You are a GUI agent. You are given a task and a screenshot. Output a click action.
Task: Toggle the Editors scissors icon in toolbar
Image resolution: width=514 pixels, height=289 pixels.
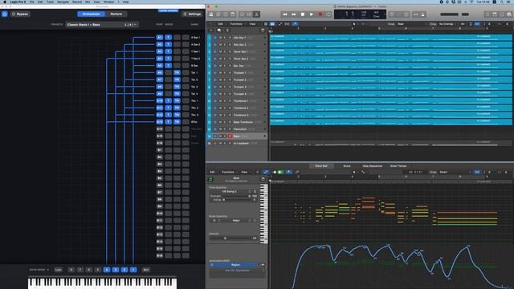257,14
